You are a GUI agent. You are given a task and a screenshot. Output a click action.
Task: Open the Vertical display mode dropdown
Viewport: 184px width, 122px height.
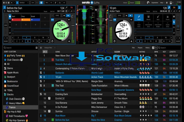24,3
